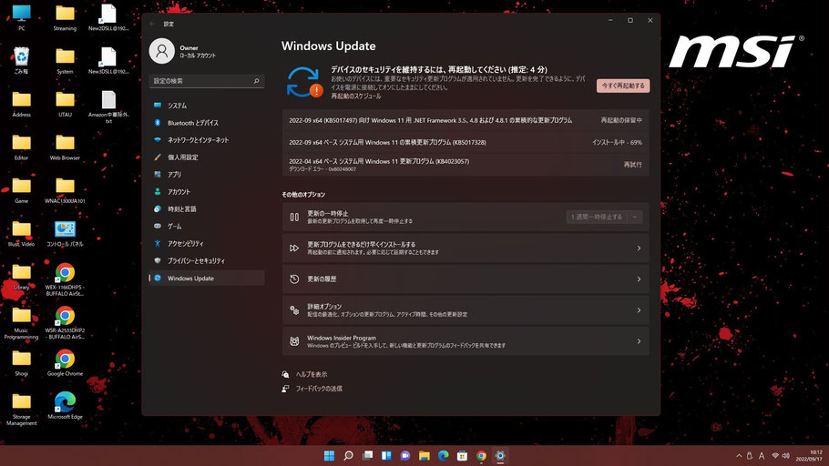Viewport: 829px width, 466px height.
Task: Select the UTAU folder on desktop
Action: pyautogui.click(x=65, y=104)
